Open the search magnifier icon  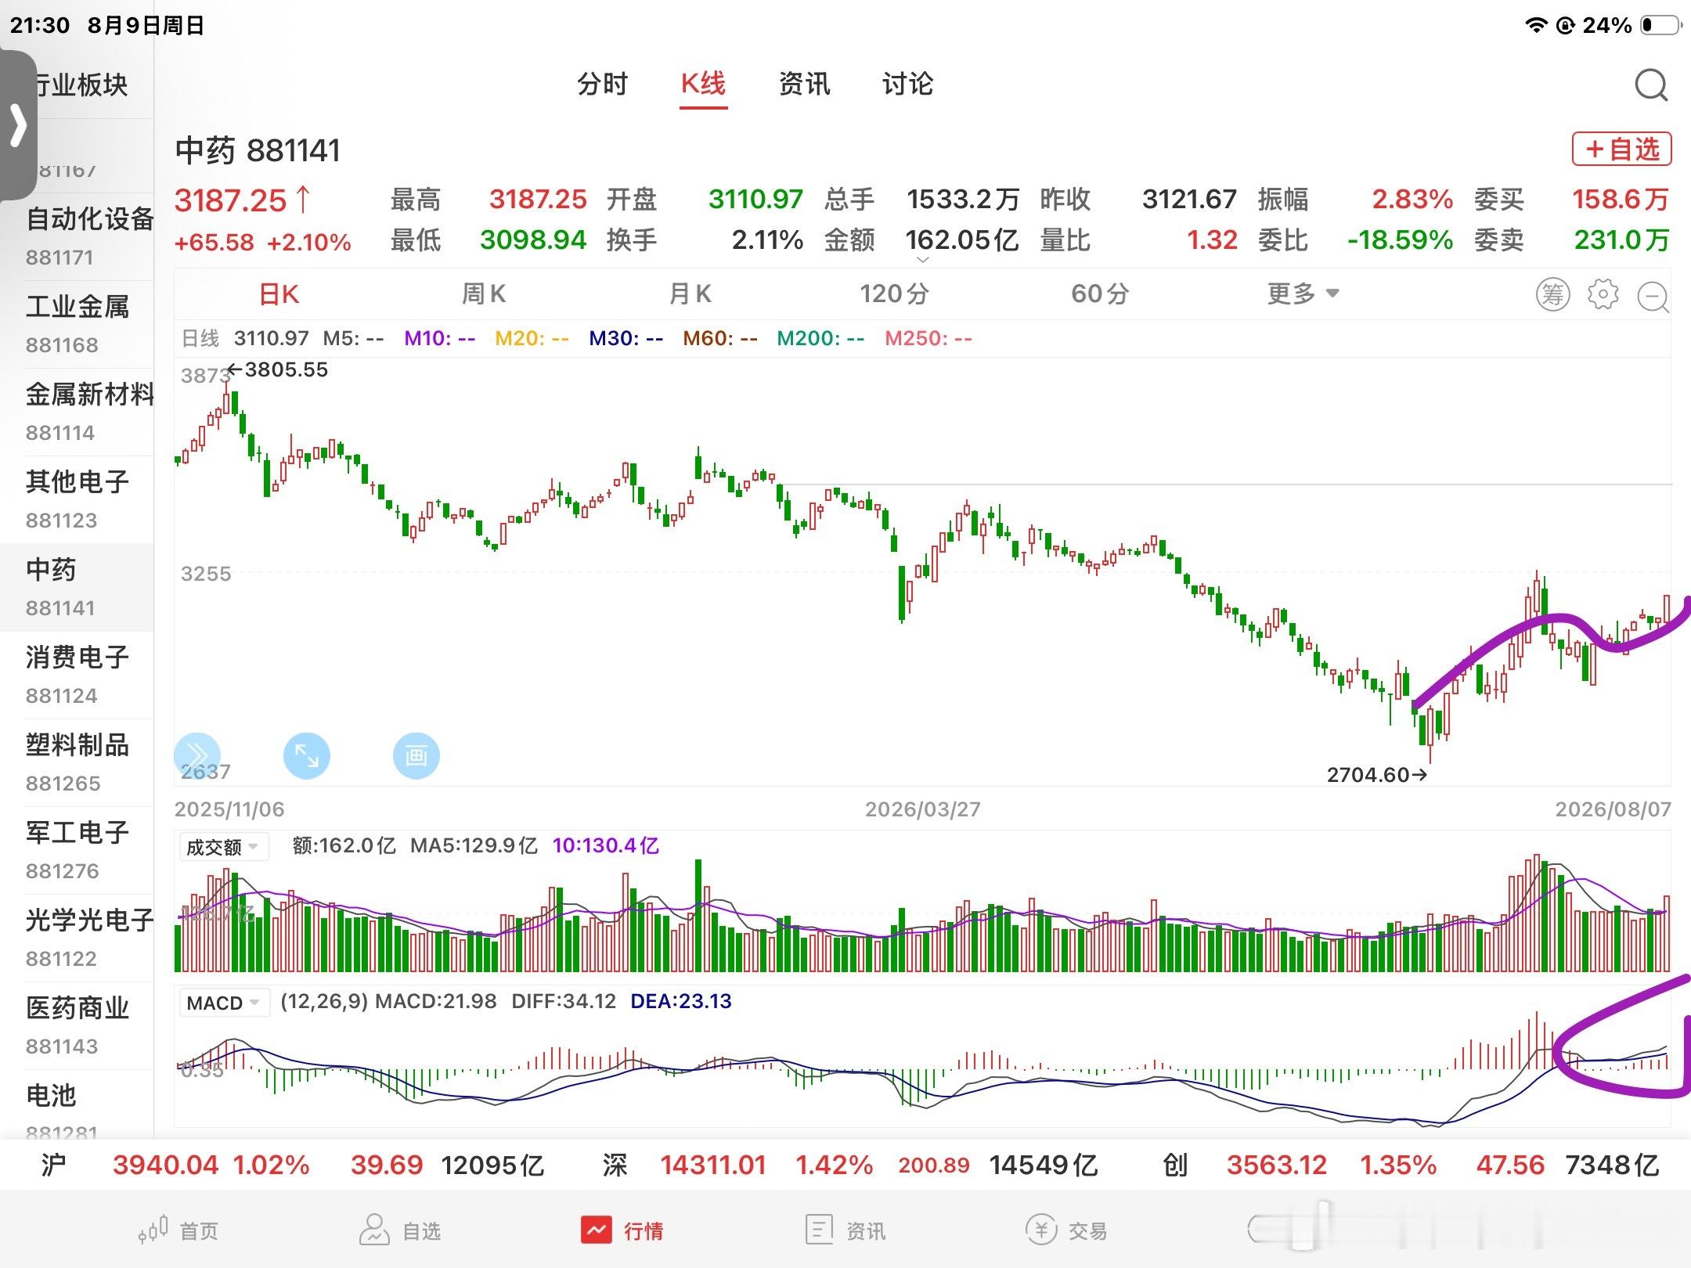1651,85
